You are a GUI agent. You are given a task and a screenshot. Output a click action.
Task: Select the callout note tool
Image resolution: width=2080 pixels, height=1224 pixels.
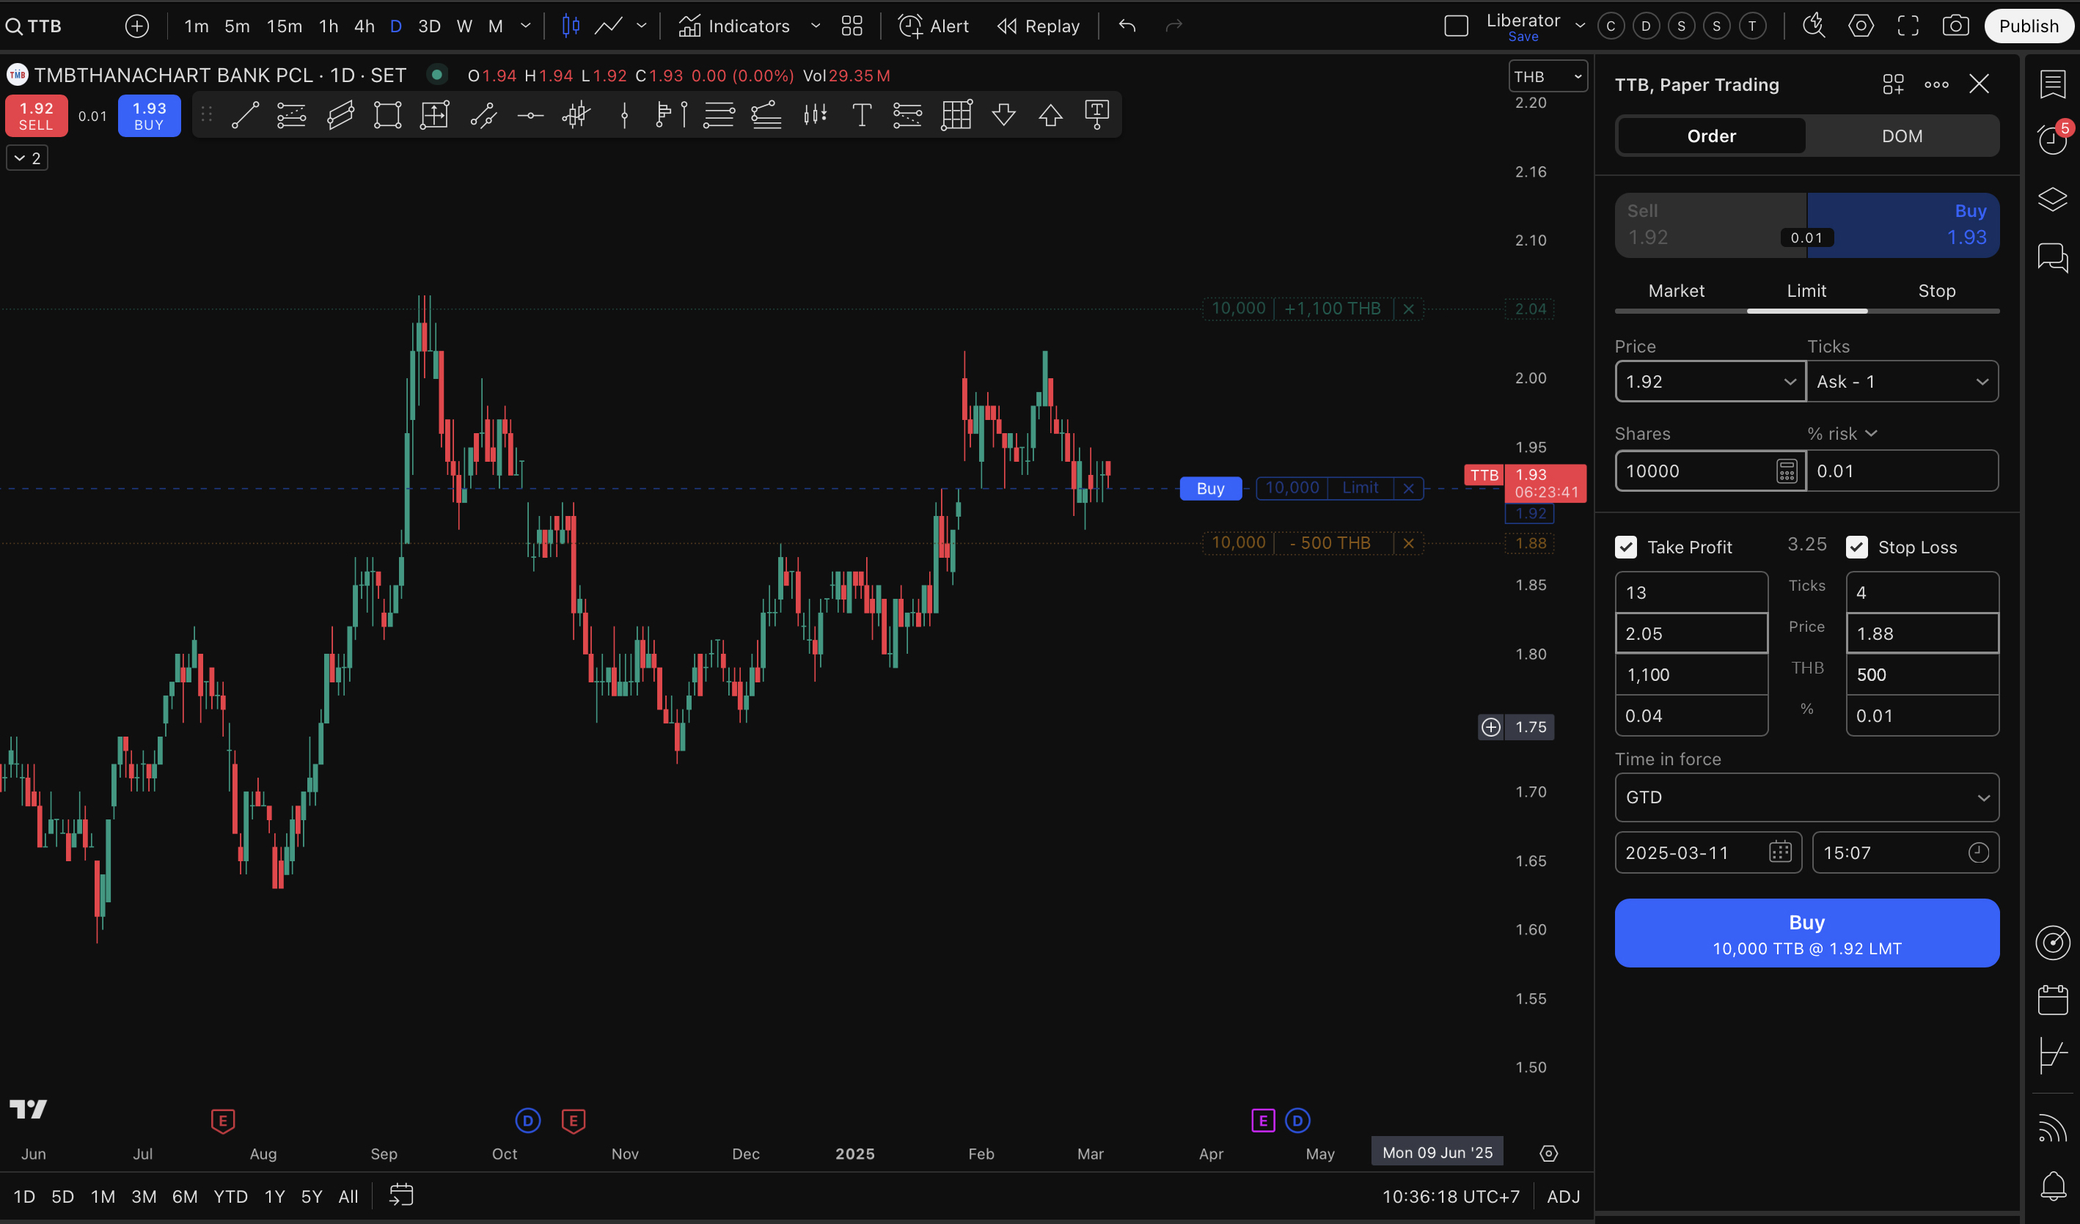click(1097, 114)
